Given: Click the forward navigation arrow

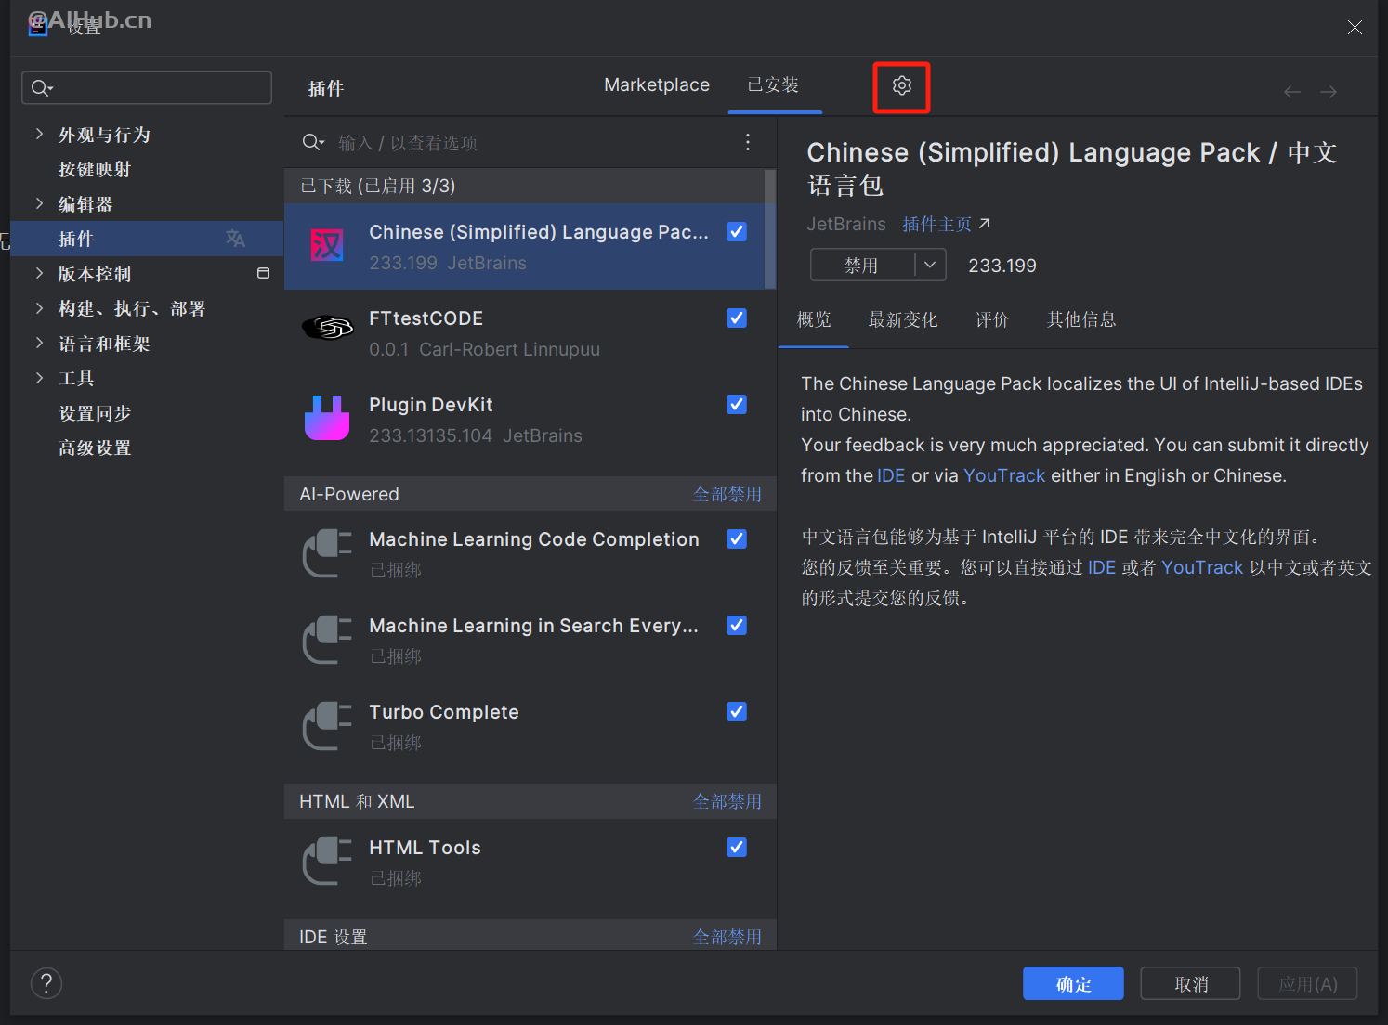Looking at the screenshot, I should tap(1329, 92).
